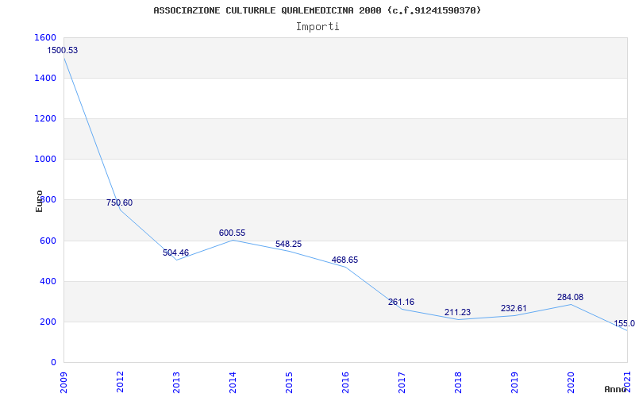Click the x-axis year 2015
635x397 pixels.
(289, 383)
